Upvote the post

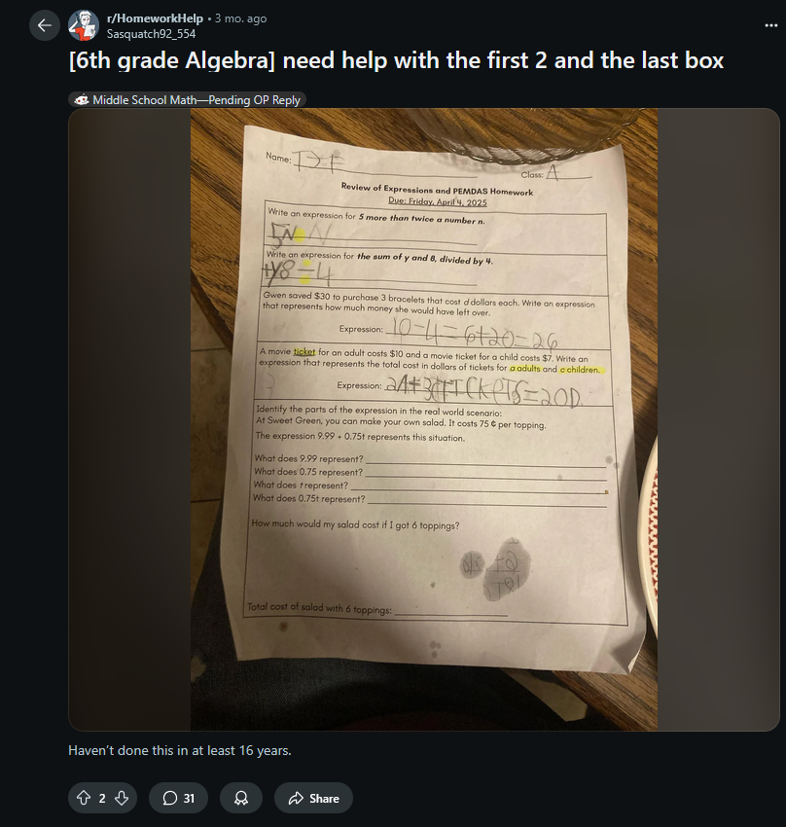pos(84,798)
